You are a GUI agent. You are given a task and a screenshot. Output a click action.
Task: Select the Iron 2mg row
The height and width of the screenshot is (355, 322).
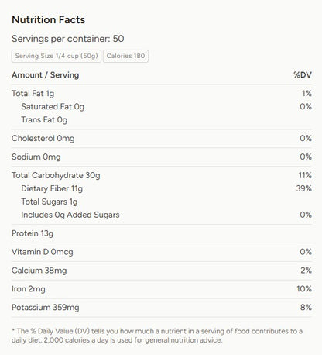pyautogui.click(x=162, y=289)
